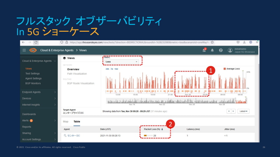Image resolution: width=280 pixels, height=157 pixels.
Task: Expand Internet Insights menu
Action: [55, 105]
